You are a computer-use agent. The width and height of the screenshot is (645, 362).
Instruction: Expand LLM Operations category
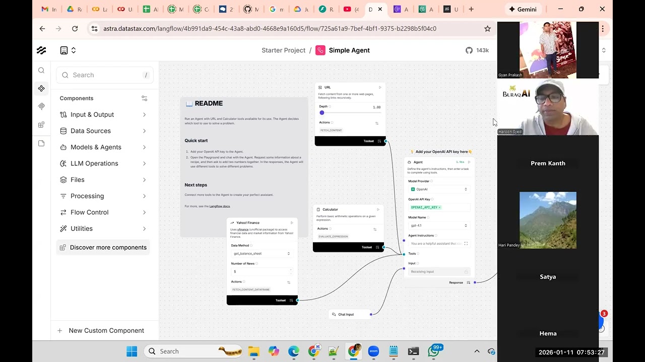(103, 163)
